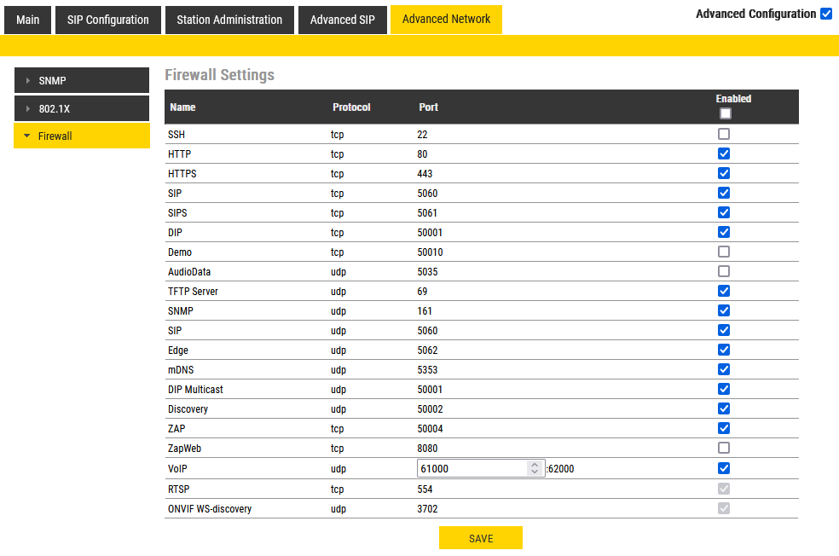Uncheck the VoIP enabled checkbox
Screen dimensions: 839x556
click(724, 467)
